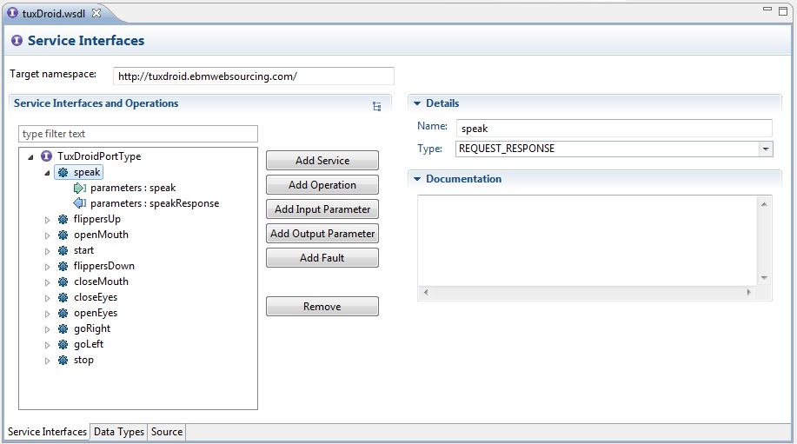
Task: Click the tree layout icon in section header
Action: pos(376,106)
